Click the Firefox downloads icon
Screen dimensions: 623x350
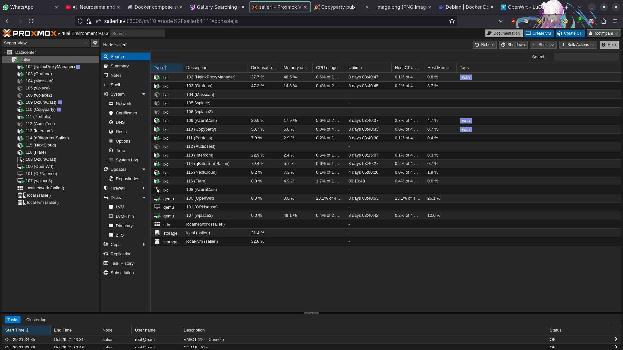pyautogui.click(x=501, y=21)
